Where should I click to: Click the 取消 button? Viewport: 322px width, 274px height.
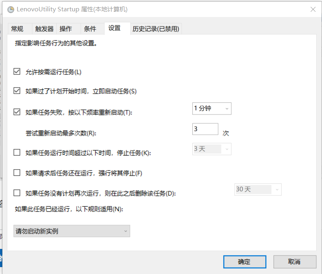295,262
